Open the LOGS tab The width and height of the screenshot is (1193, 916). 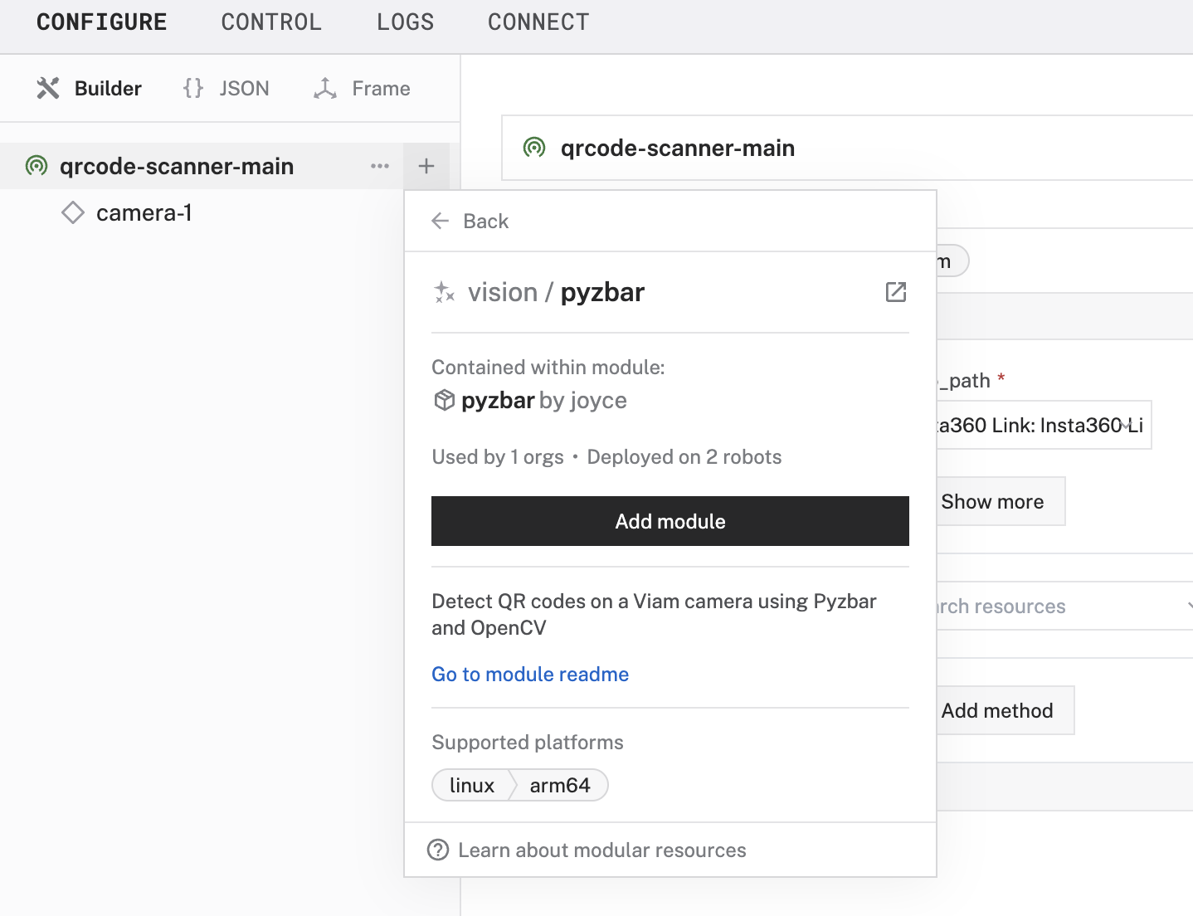[x=405, y=22]
